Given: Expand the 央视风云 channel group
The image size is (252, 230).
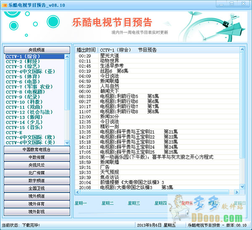Looking at the screenshot, I should pyautogui.click(x=37, y=165).
